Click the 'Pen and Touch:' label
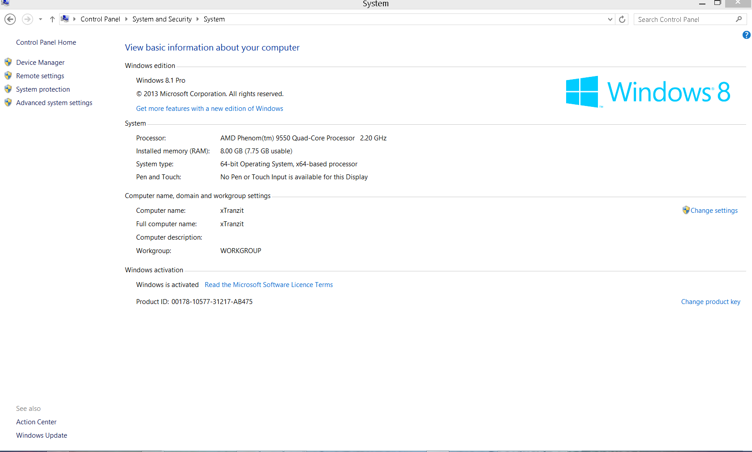 pos(159,177)
